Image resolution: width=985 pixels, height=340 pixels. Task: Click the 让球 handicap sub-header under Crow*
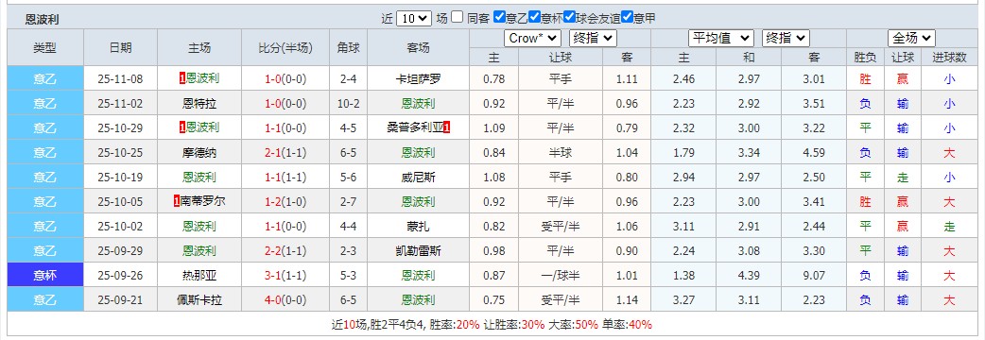[x=561, y=58]
